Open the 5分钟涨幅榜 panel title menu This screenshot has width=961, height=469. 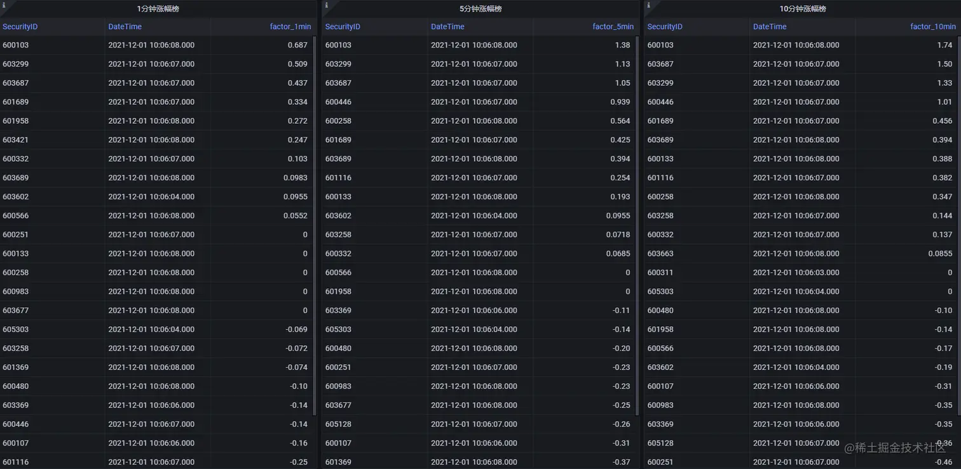(x=480, y=9)
